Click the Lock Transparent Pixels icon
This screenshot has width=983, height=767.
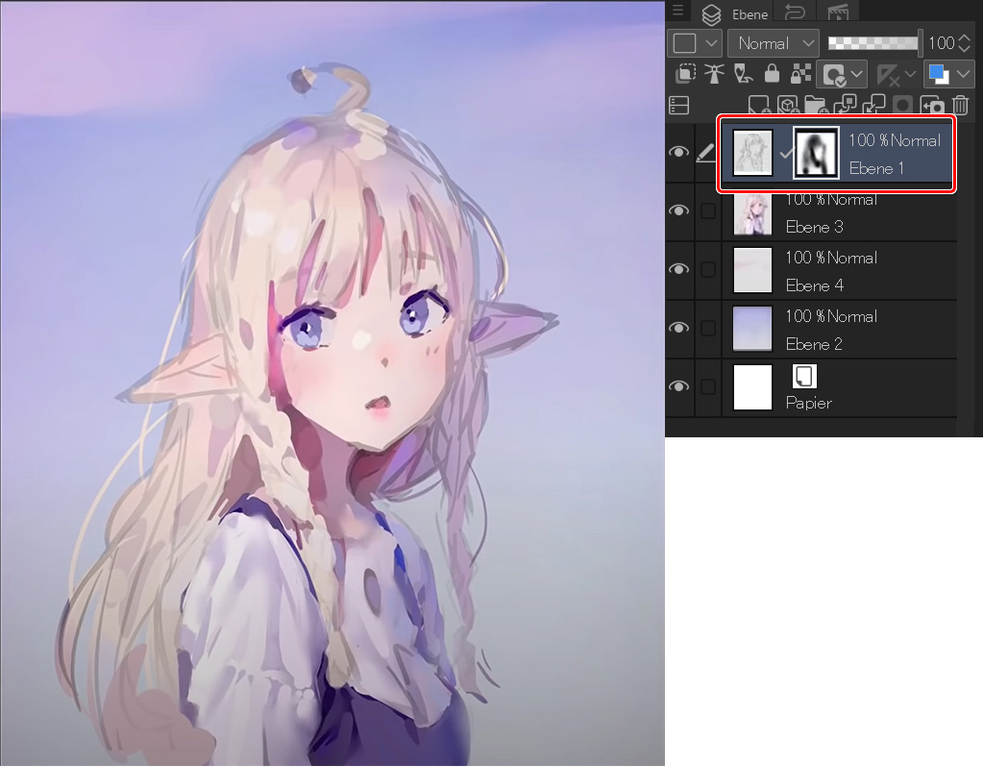[x=799, y=74]
